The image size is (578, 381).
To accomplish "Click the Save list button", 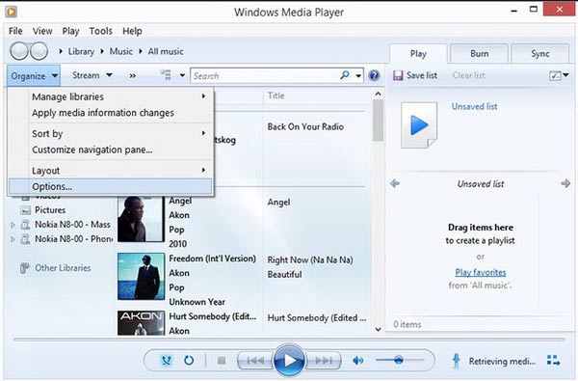I will point(415,75).
